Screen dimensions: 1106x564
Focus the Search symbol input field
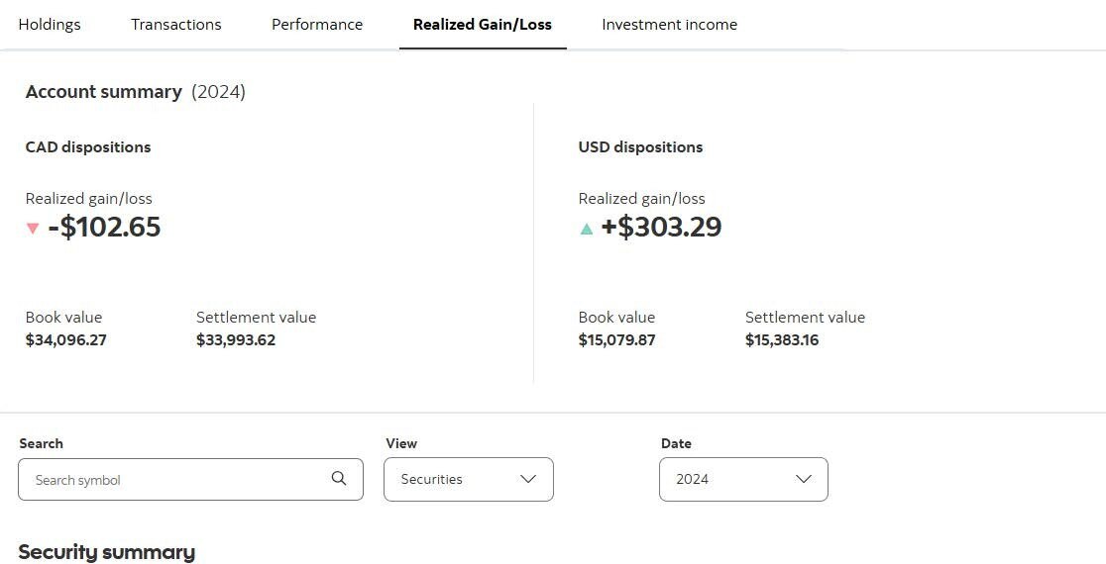(190, 480)
